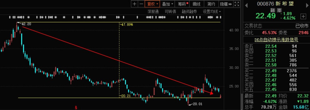Open DK点自动提示涨跌信号 link
Viewport: 310px width, 110px height.
(x=276, y=40)
